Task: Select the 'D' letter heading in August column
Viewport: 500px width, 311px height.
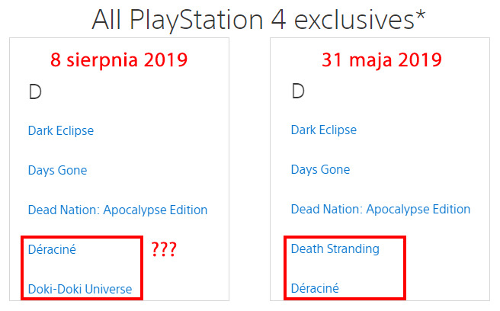Action: [34, 93]
